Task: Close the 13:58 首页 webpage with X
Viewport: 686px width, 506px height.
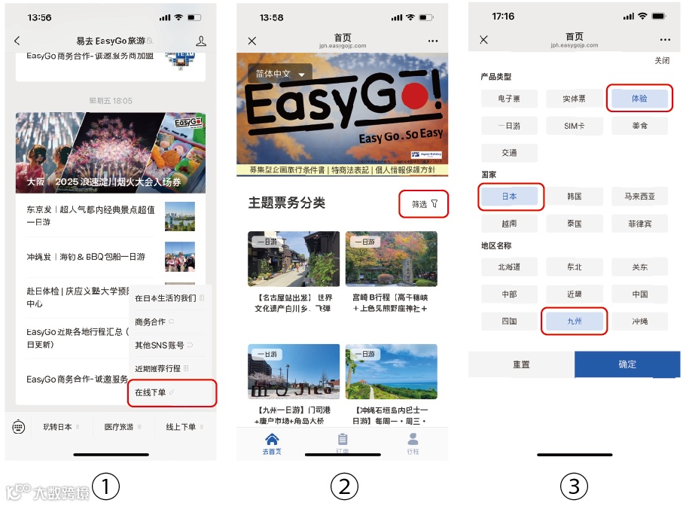Action: (252, 41)
